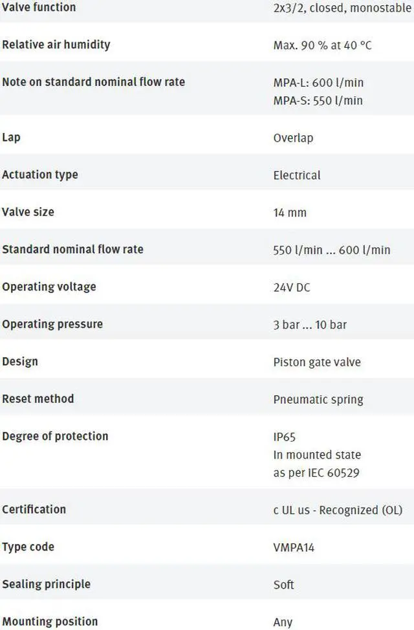414x630 pixels.
Task: Select the IP65 protection value
Action: [284, 437]
